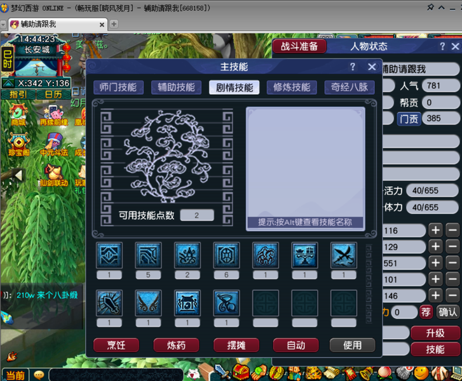The image size is (462, 381).
Task: Decrease the attribute showing 146
Action: point(453,295)
